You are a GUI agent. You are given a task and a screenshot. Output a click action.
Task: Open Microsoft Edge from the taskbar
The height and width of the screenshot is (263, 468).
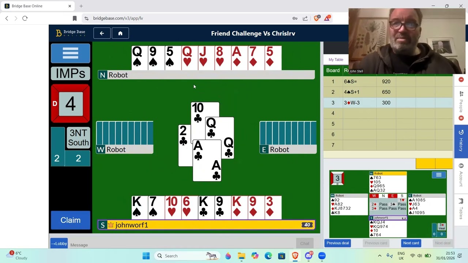(268, 256)
